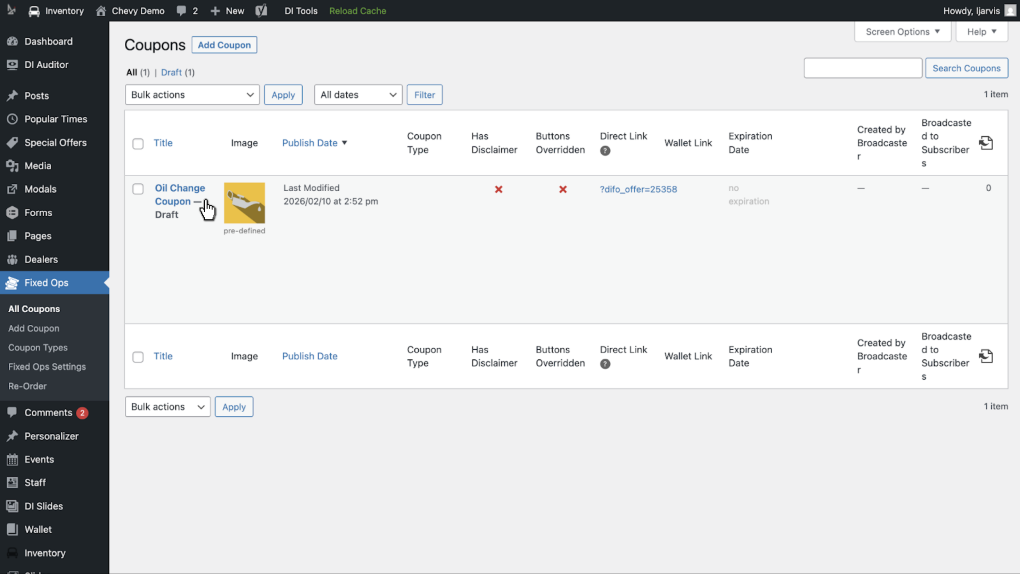Click the Add Coupon button

[224, 45]
